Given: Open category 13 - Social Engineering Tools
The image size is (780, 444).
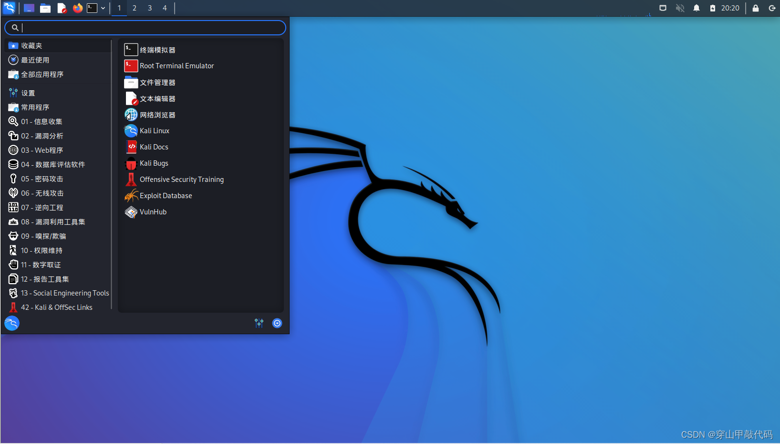Looking at the screenshot, I should (x=58, y=293).
